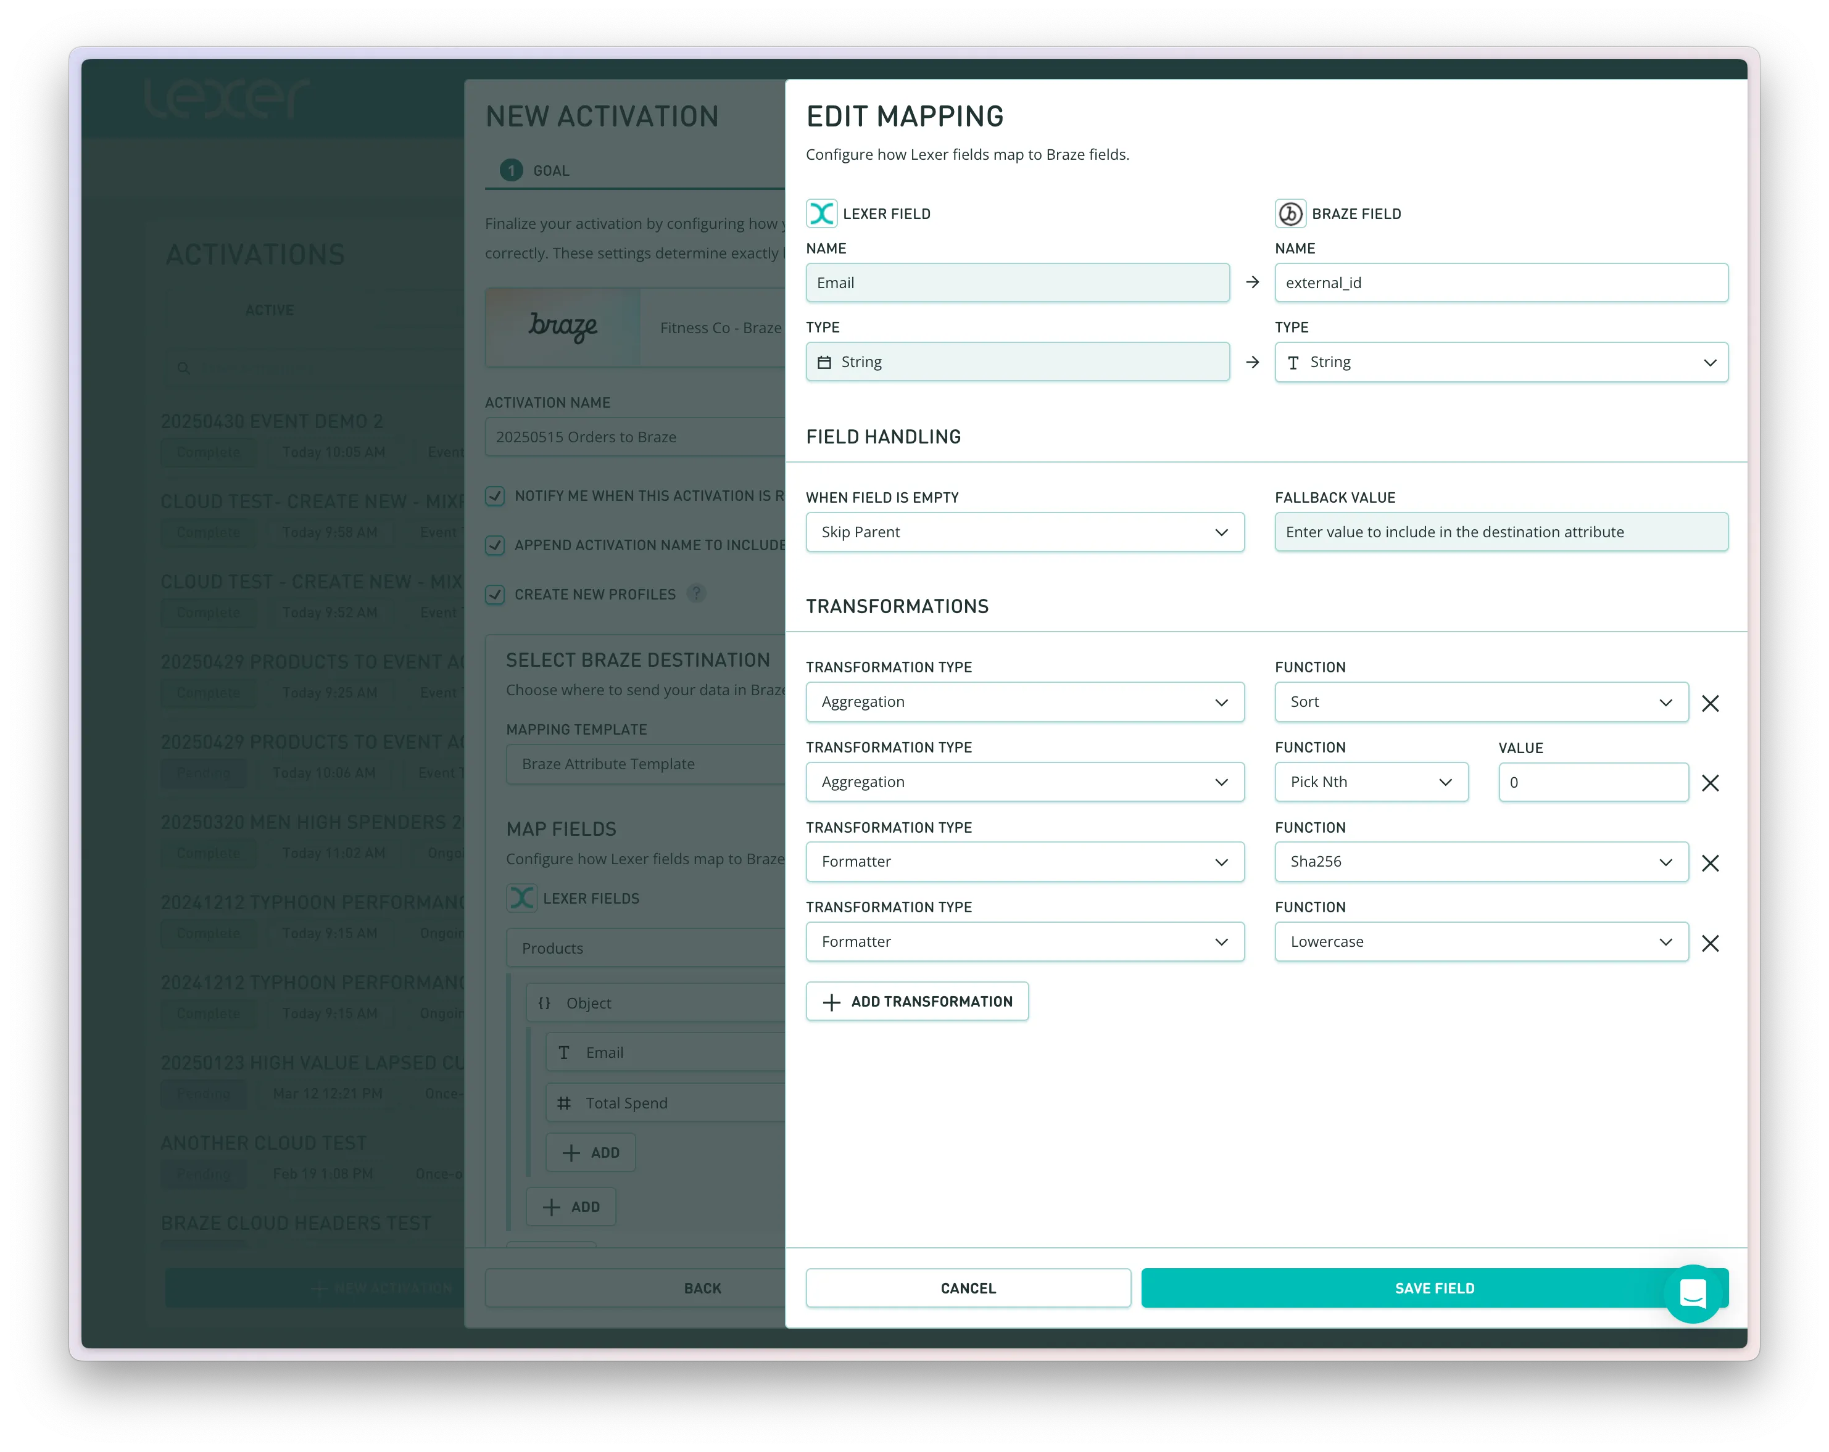Expand When Field Is Empty dropdown
This screenshot has height=1452, width=1829.
coord(1024,532)
